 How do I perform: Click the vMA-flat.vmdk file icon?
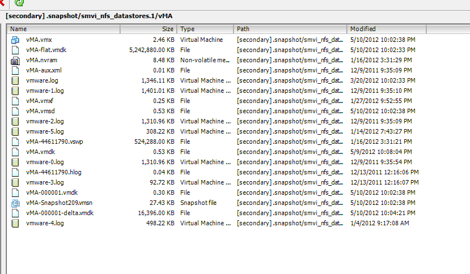pos(15,50)
